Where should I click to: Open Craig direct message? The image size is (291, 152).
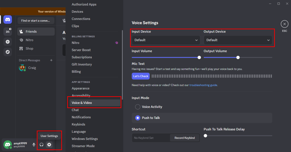click(x=36, y=68)
